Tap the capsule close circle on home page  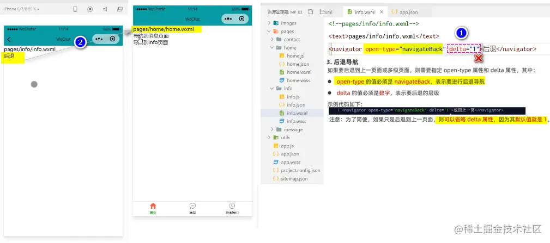pos(241,19)
